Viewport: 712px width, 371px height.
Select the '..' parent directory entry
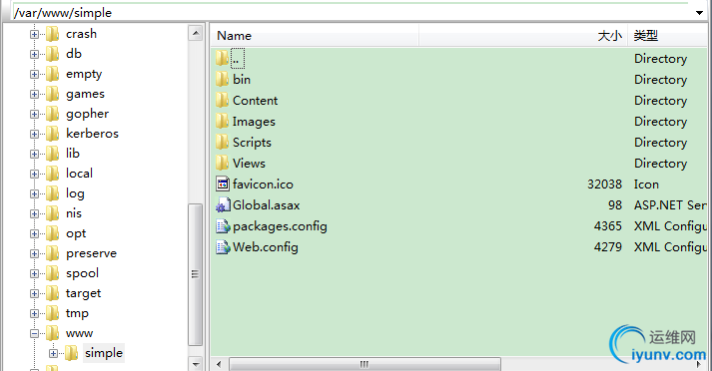[x=238, y=59]
